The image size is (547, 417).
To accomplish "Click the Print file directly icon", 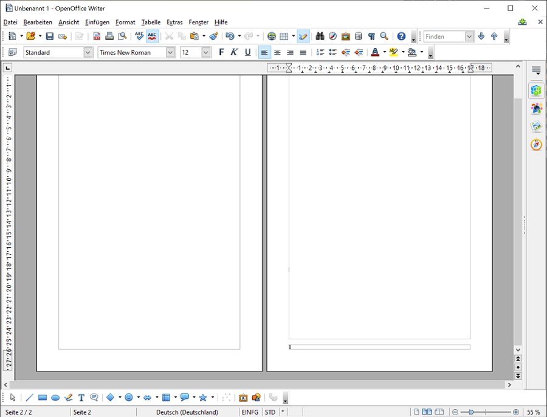I will 109,36.
